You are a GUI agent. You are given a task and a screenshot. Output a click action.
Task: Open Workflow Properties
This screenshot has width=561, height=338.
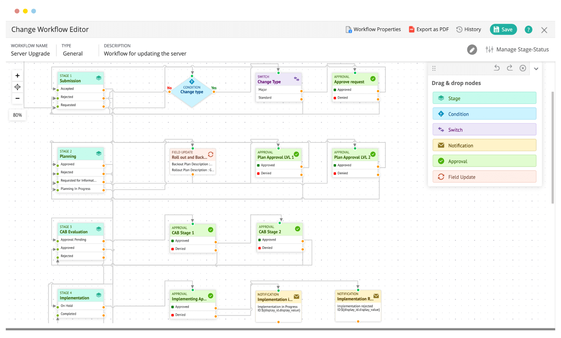coord(373,29)
